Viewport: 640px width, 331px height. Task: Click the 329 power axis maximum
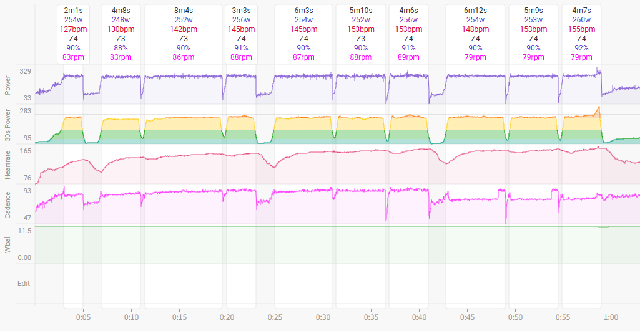point(26,71)
